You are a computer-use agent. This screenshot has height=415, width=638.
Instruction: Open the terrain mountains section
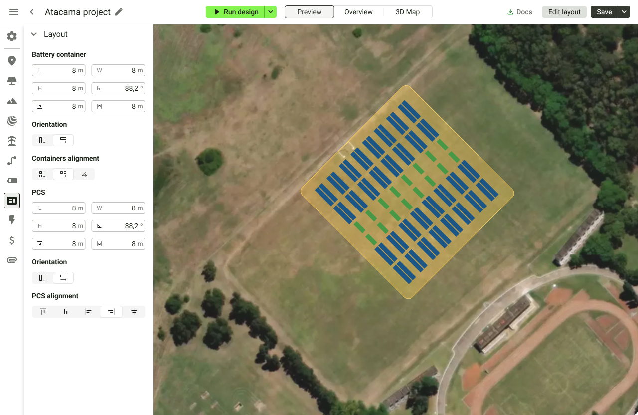click(x=12, y=101)
